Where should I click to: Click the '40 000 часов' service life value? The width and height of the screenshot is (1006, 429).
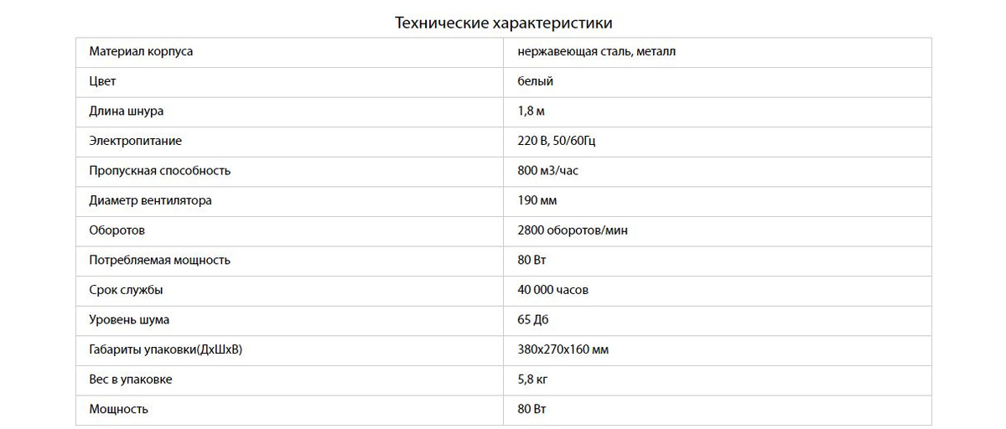pyautogui.click(x=553, y=290)
